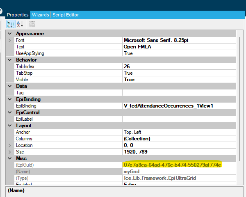Open the Property Pages icon
The image size is (246, 197).
(32, 24)
